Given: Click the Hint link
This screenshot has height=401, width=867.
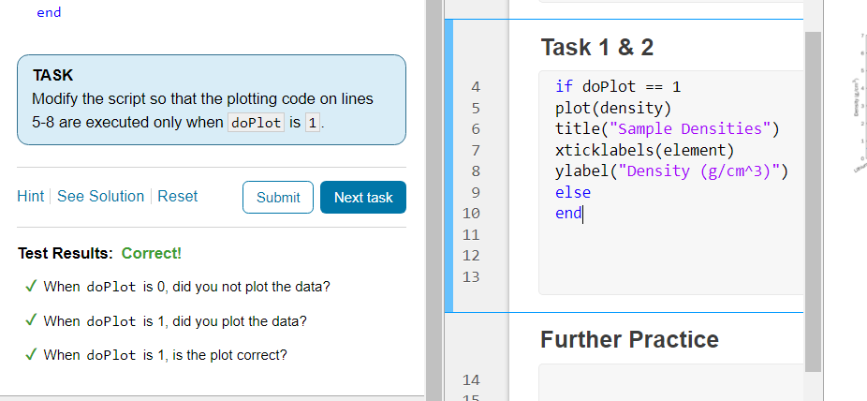Looking at the screenshot, I should (30, 196).
